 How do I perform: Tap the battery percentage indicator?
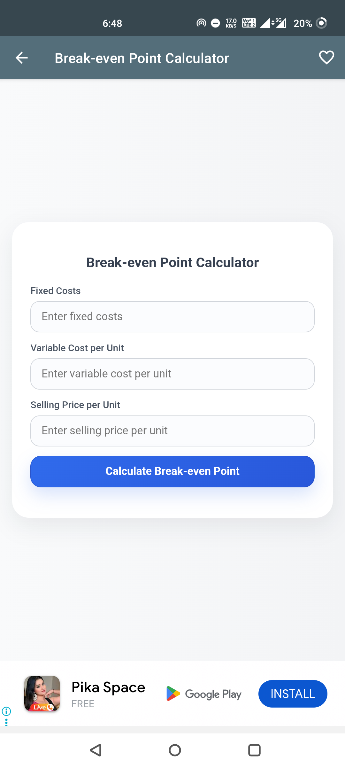click(x=303, y=23)
